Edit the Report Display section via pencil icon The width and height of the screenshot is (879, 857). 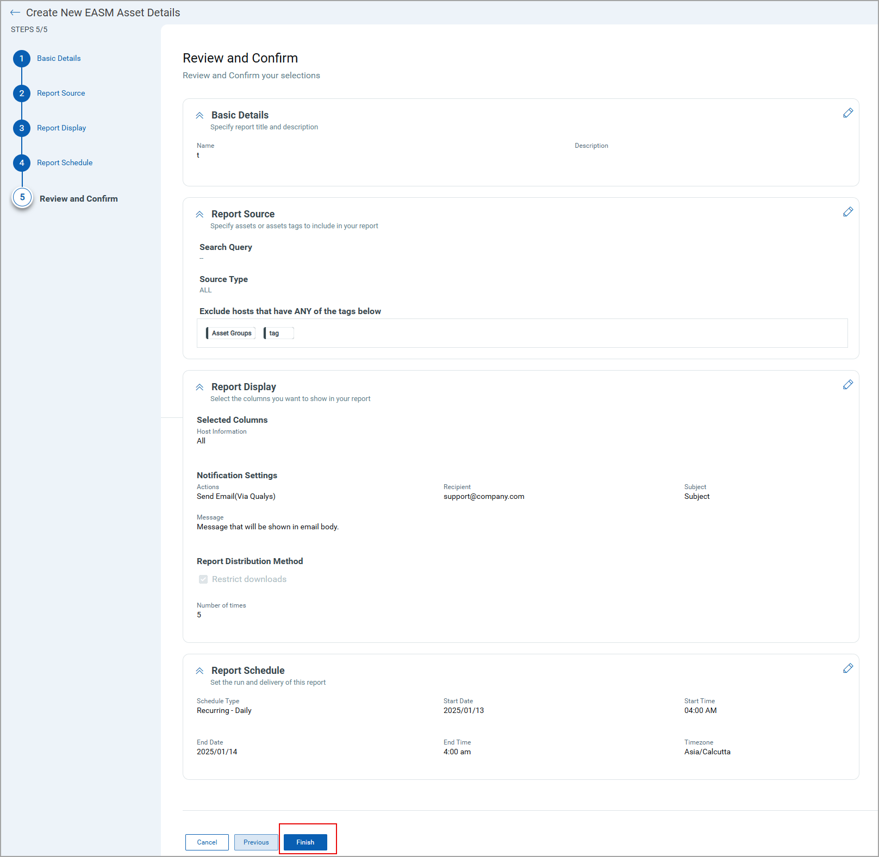click(849, 385)
